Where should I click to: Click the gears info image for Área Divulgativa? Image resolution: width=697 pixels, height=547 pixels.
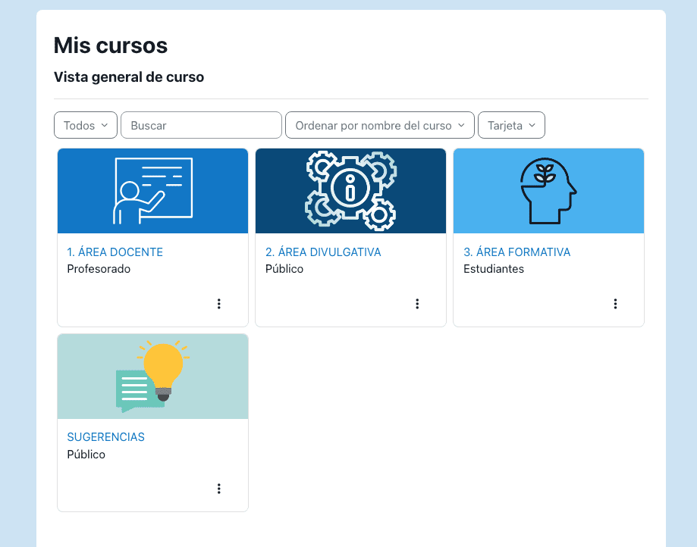click(x=350, y=191)
